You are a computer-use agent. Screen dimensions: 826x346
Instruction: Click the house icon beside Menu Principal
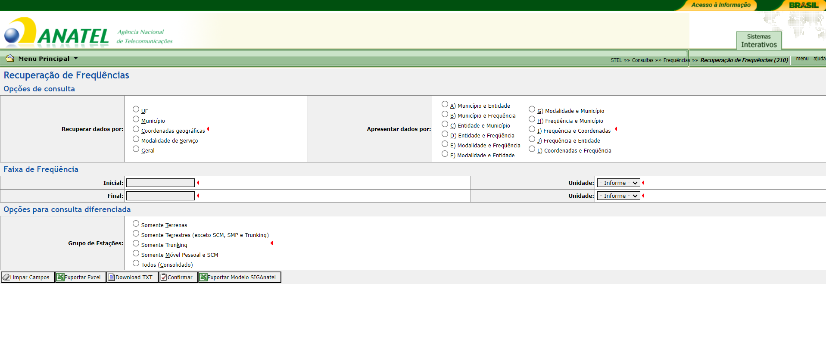pos(10,58)
